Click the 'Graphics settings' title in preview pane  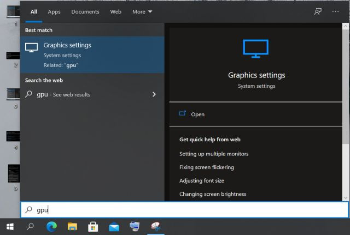256,75
